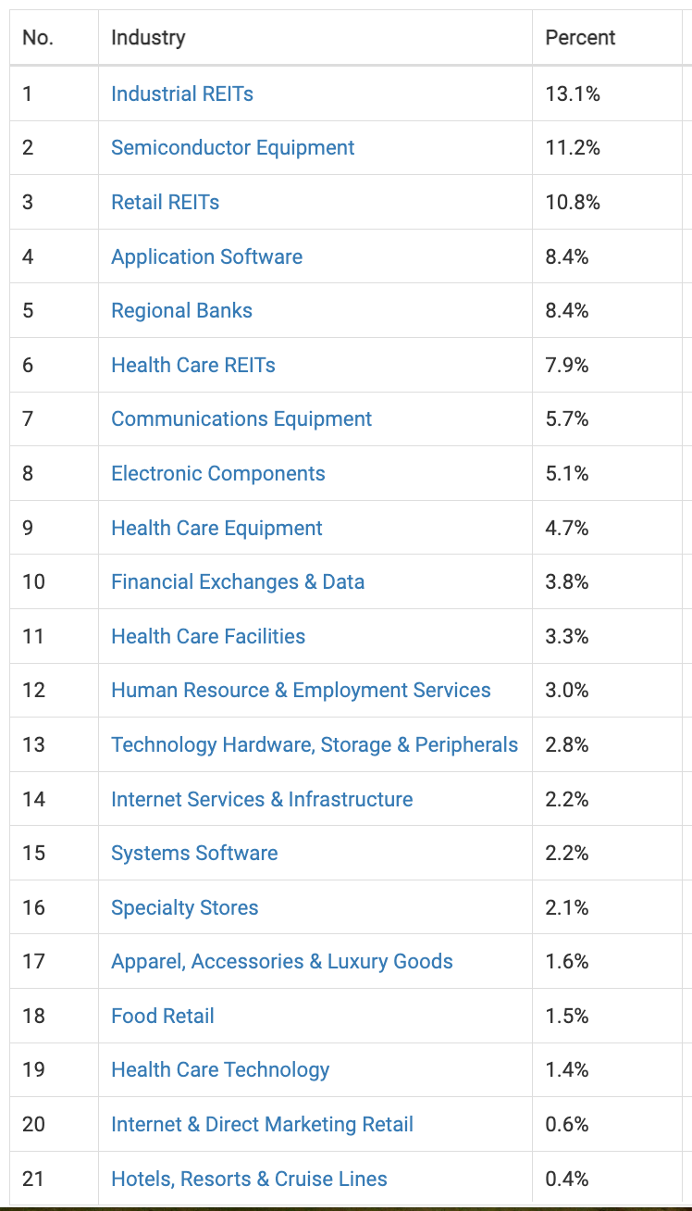692x1211 pixels.
Task: Open Internet Services & Infrastructure link
Action: 262,799
